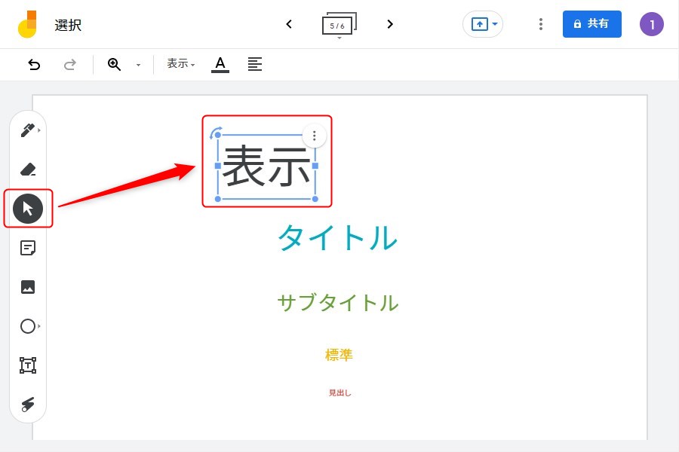Open the selected text box options menu

(x=315, y=136)
